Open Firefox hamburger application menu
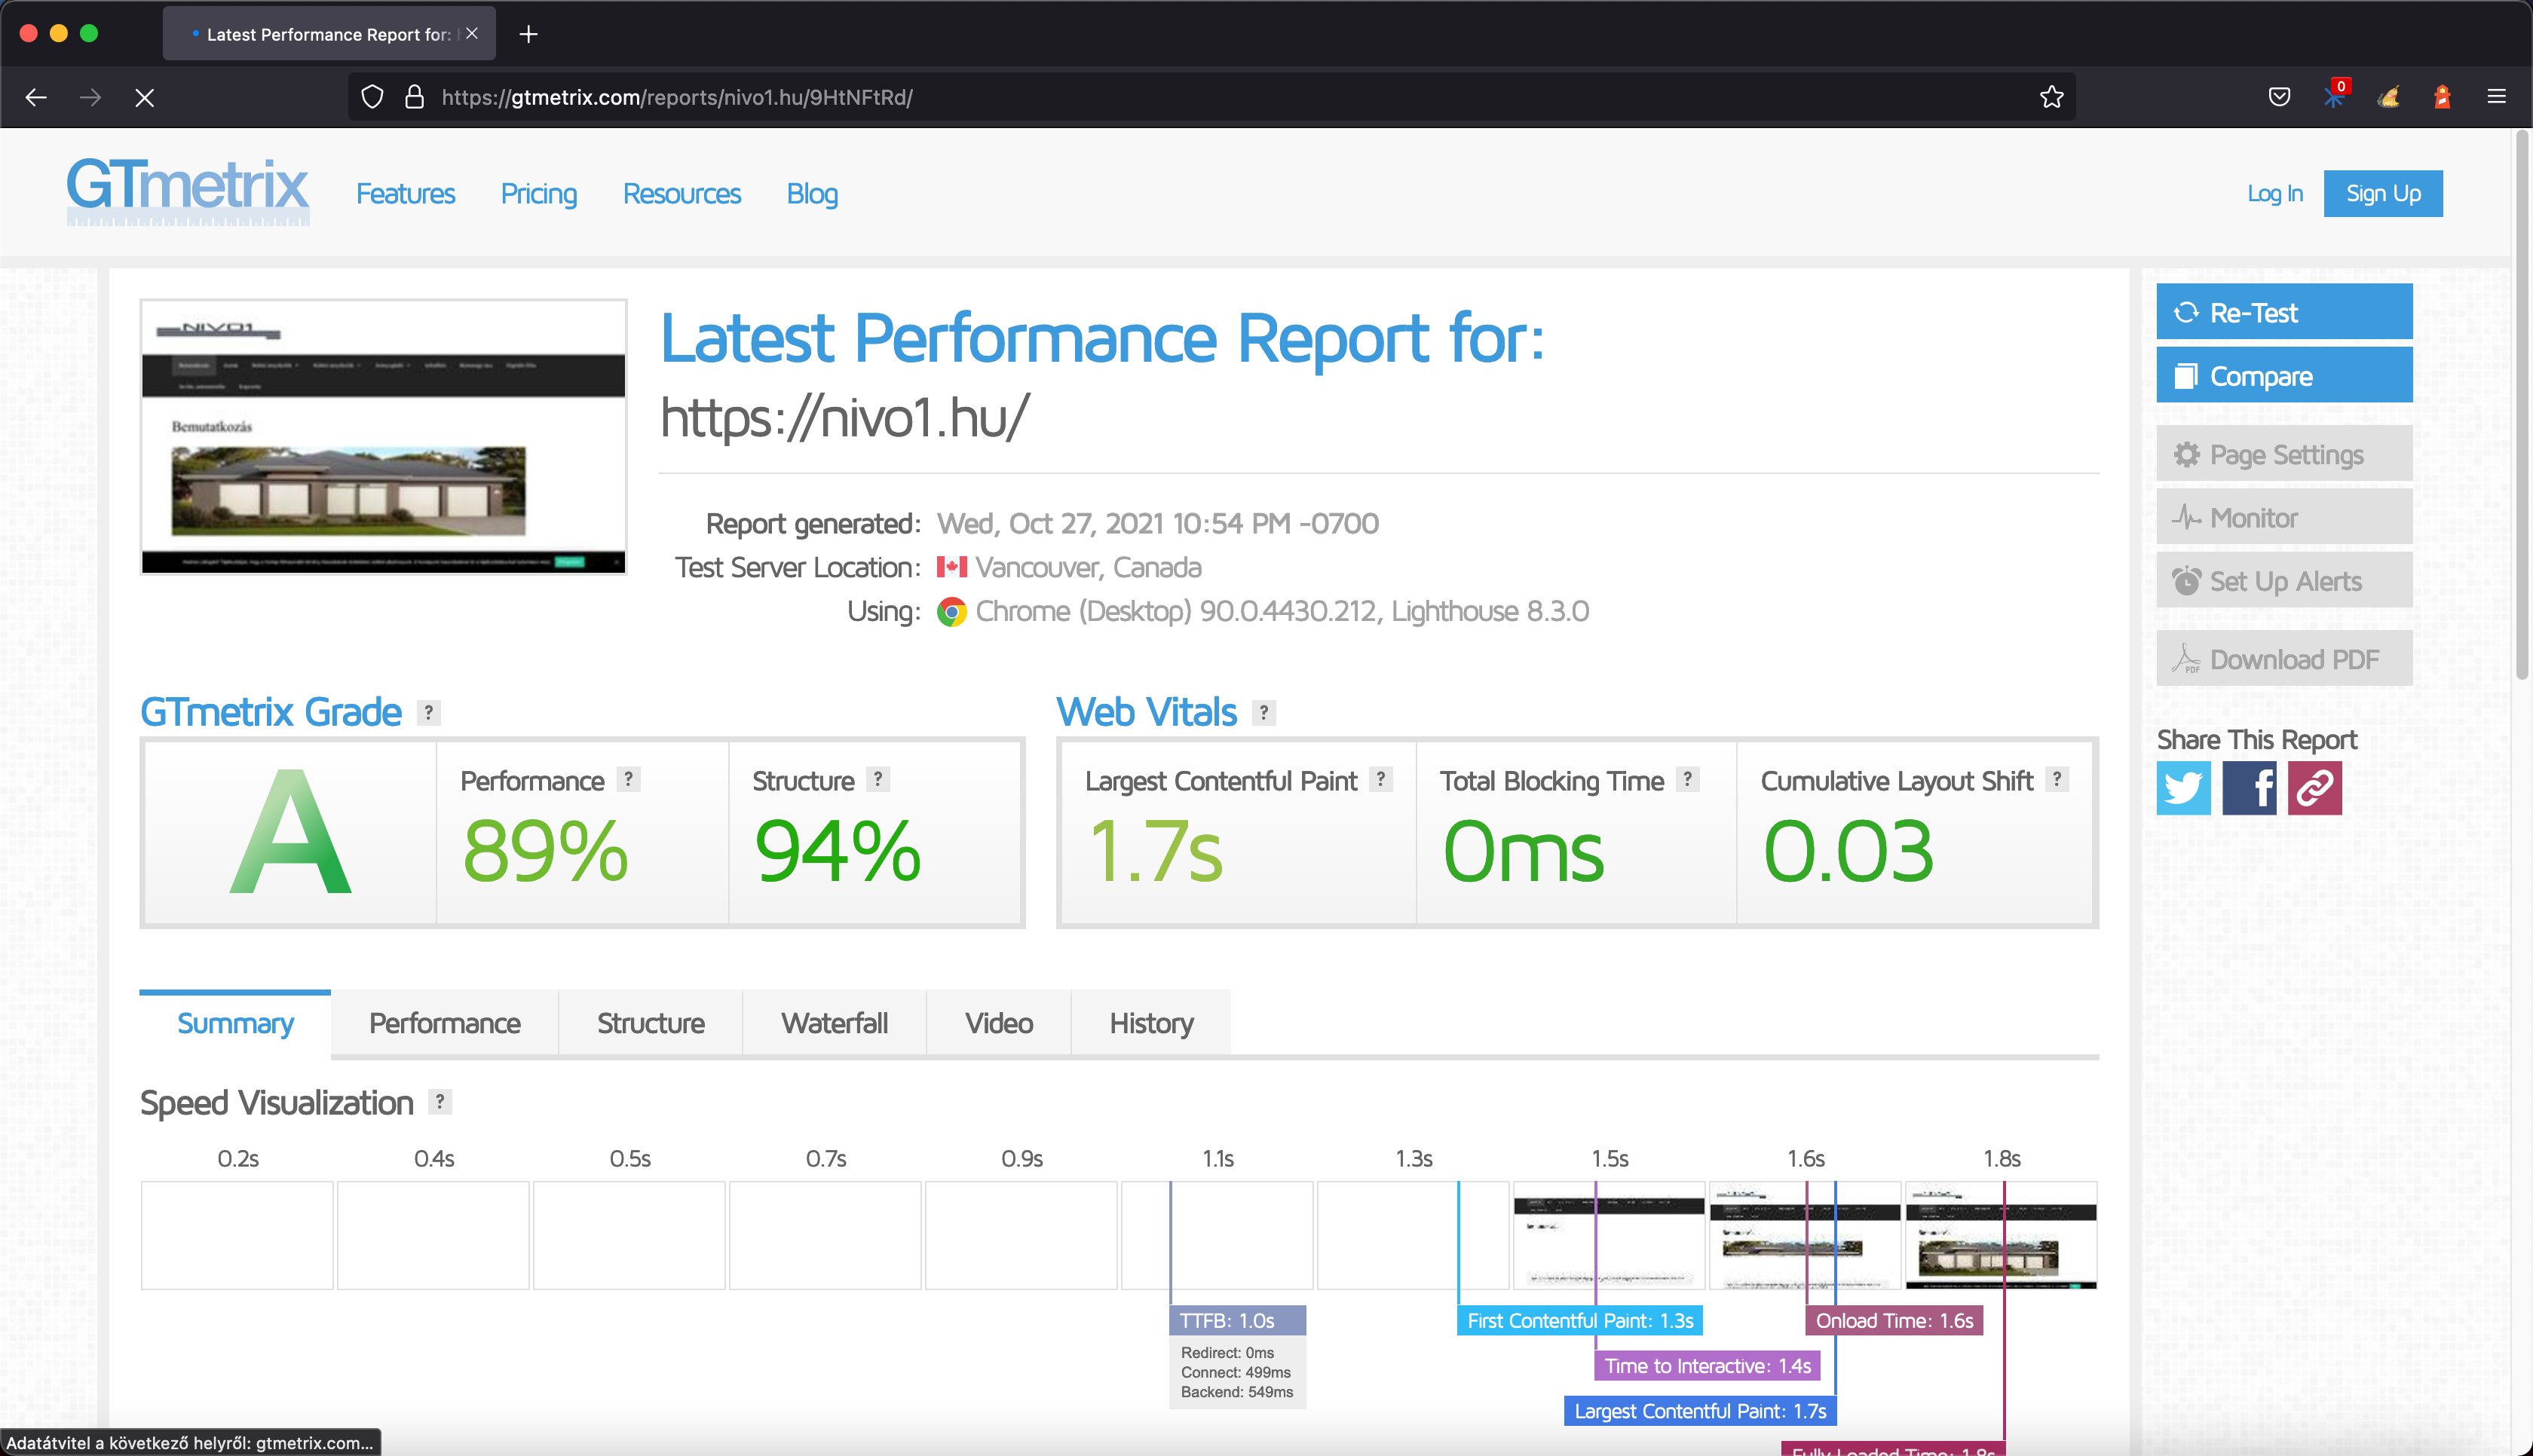Screen dimensions: 2533x1456 coord(2496,97)
